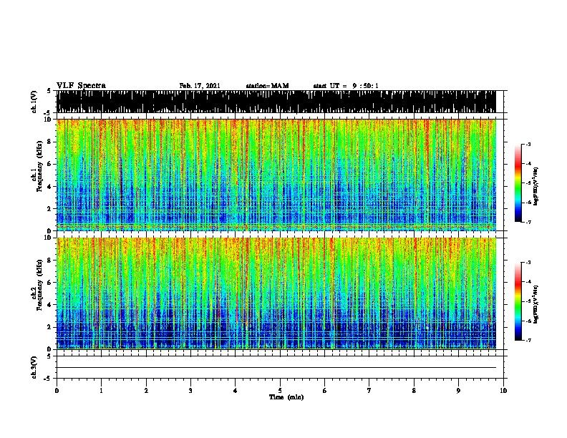This screenshot has height=438, width=567.
Task: Click the "Time (min)" axis label
Action: [x=286, y=397]
